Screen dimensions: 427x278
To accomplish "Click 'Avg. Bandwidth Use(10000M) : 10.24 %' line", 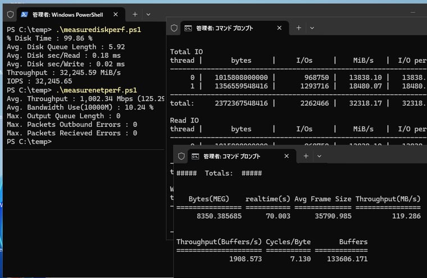I will pos(80,107).
